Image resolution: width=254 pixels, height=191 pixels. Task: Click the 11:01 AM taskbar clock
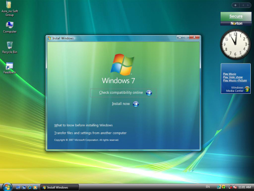[x=244, y=187]
